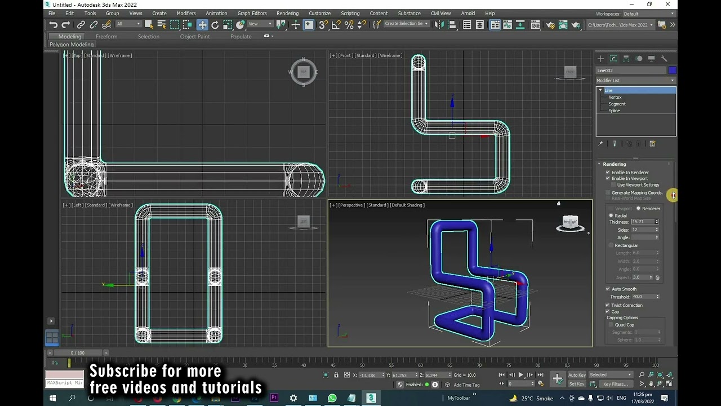Activate the Select Object tool
The height and width of the screenshot is (406, 721).
point(149,25)
